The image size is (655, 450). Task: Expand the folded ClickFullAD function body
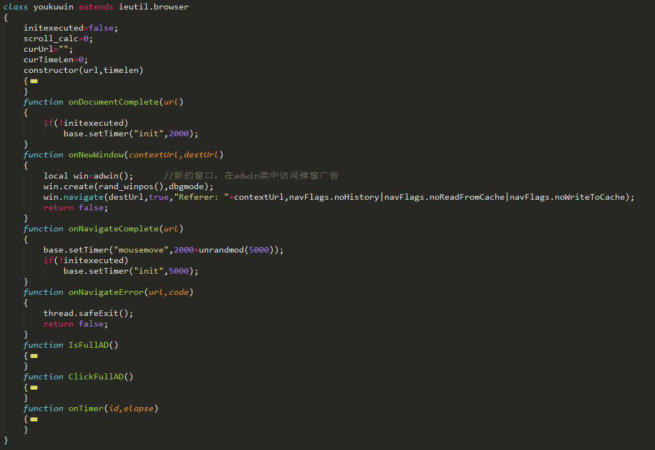(35, 388)
